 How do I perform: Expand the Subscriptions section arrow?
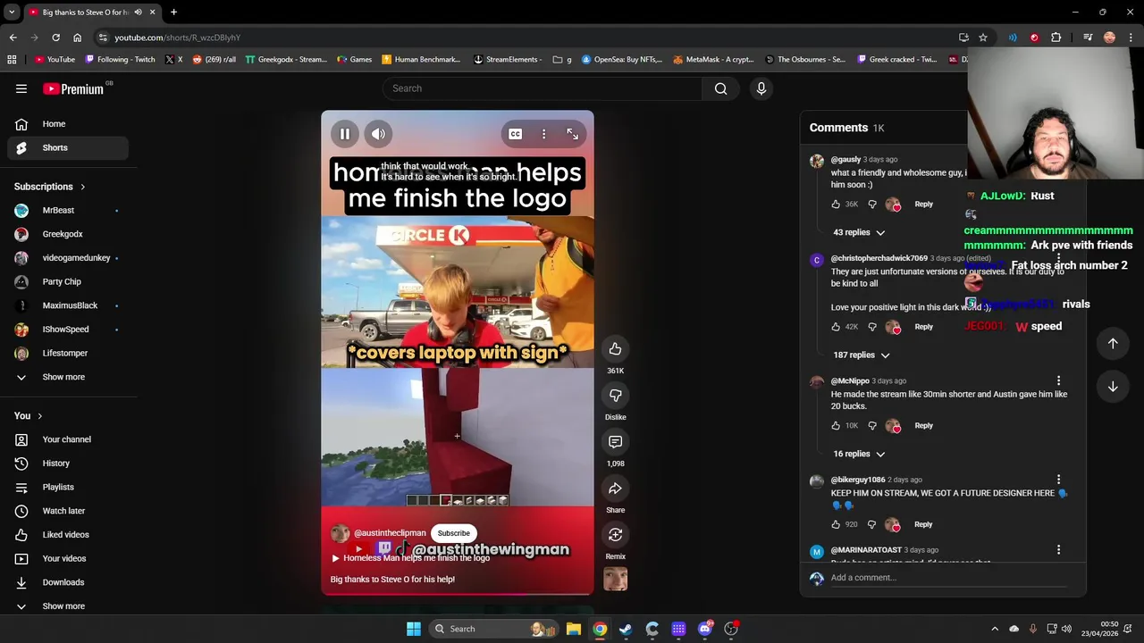coord(82,187)
